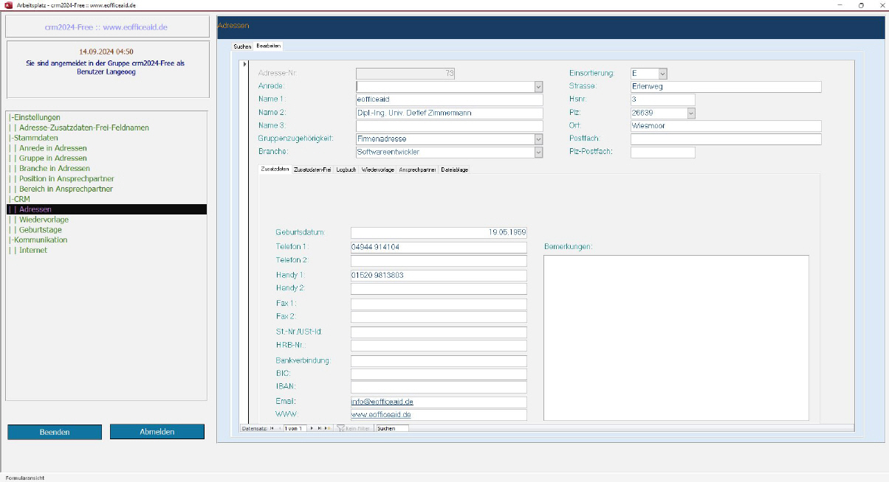The width and height of the screenshot is (889, 482).
Task: Jump to last record in navigator
Action: pyautogui.click(x=319, y=428)
